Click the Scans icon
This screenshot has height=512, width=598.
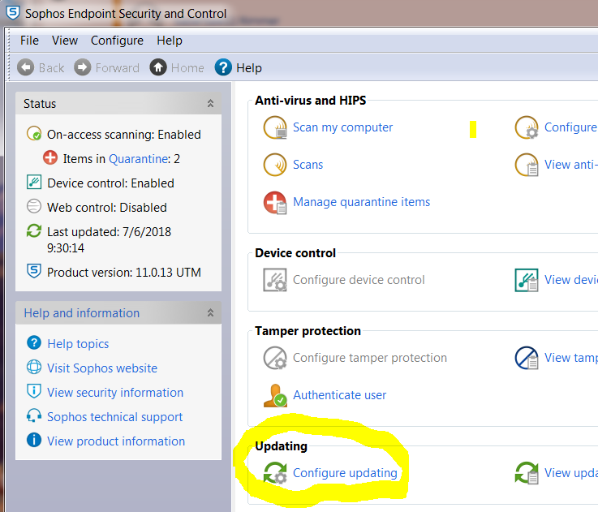click(x=275, y=165)
